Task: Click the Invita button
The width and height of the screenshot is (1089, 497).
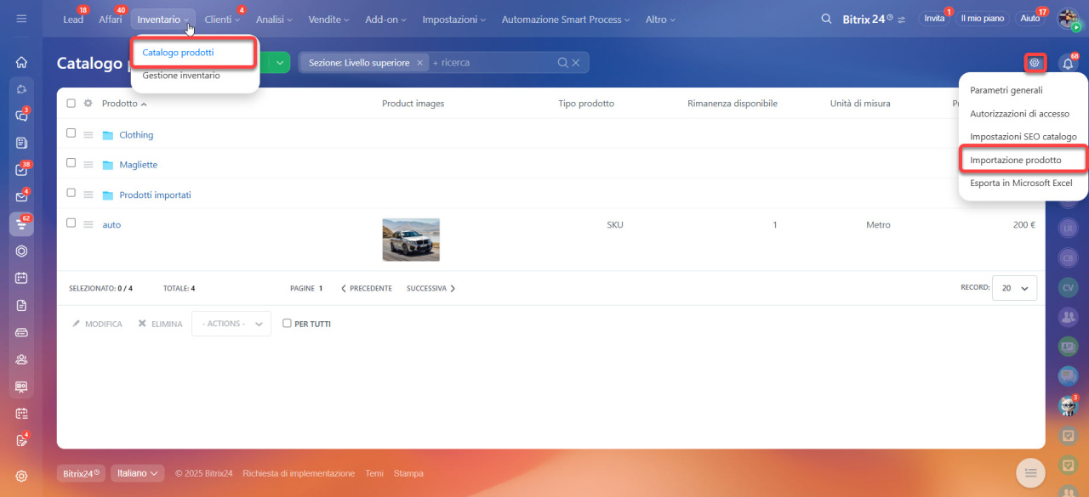Action: (934, 19)
